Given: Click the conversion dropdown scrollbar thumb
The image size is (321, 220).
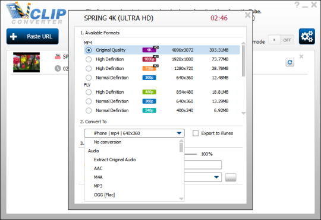Looking at the screenshot, I should click(181, 147).
